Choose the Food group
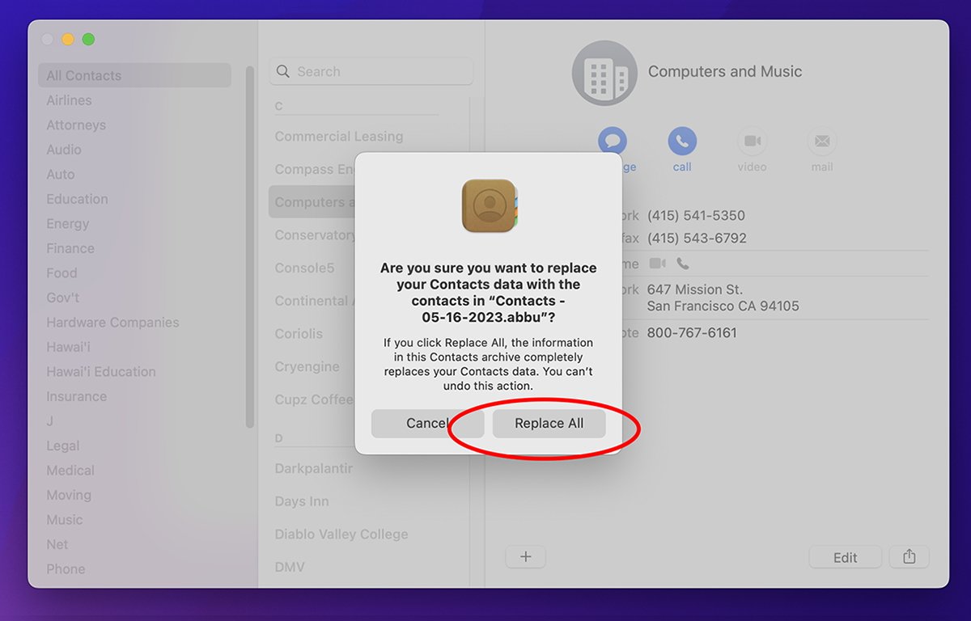 click(x=61, y=273)
